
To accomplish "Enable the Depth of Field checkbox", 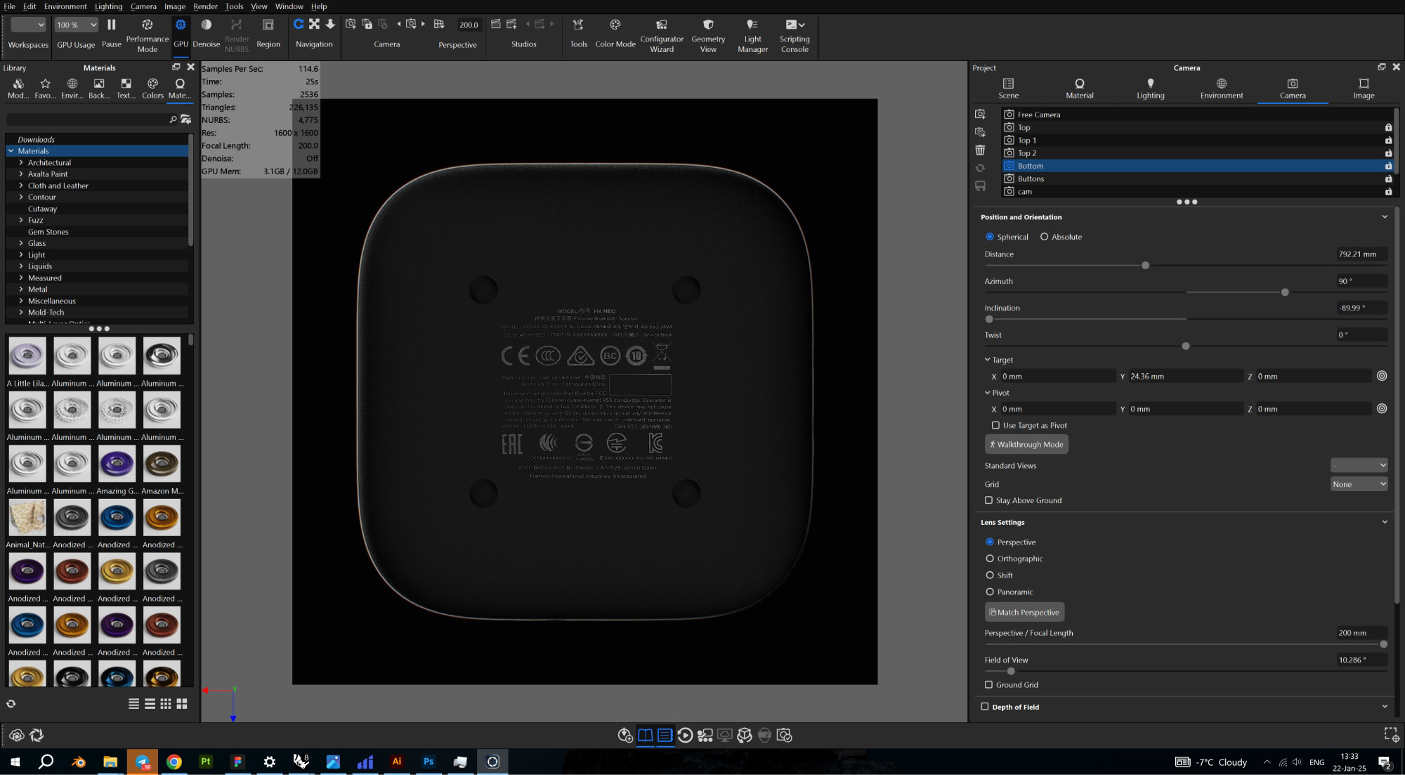I will 985,707.
